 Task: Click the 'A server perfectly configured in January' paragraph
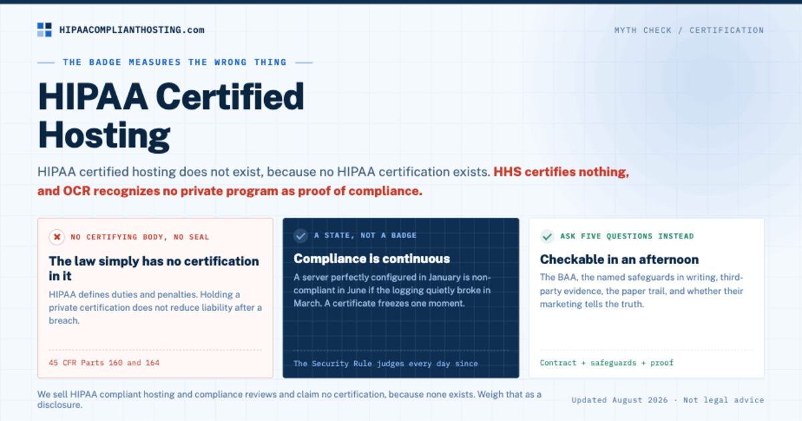[x=393, y=290]
